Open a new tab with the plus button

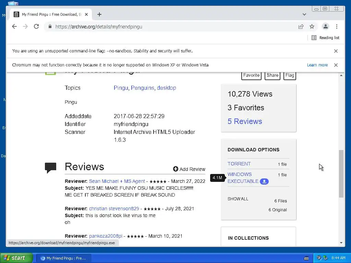pyautogui.click(x=99, y=14)
